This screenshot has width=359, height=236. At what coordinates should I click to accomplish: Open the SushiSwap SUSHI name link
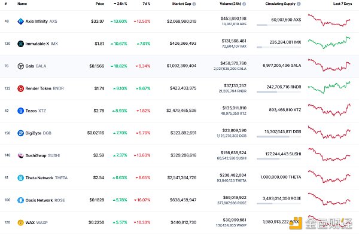pos(42,155)
